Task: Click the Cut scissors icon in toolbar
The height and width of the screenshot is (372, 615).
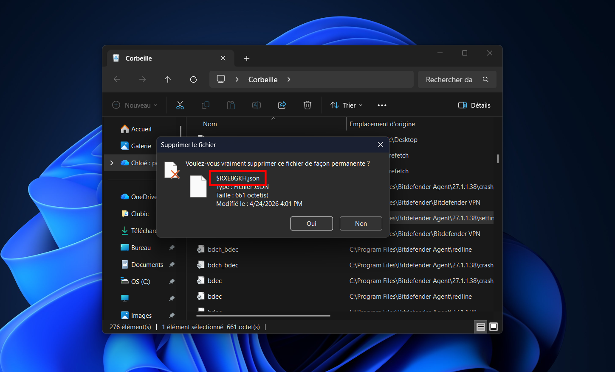Action: click(x=180, y=105)
